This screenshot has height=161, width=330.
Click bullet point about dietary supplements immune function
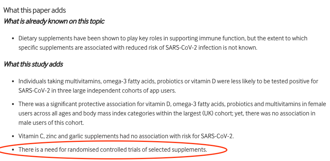[x=163, y=43]
